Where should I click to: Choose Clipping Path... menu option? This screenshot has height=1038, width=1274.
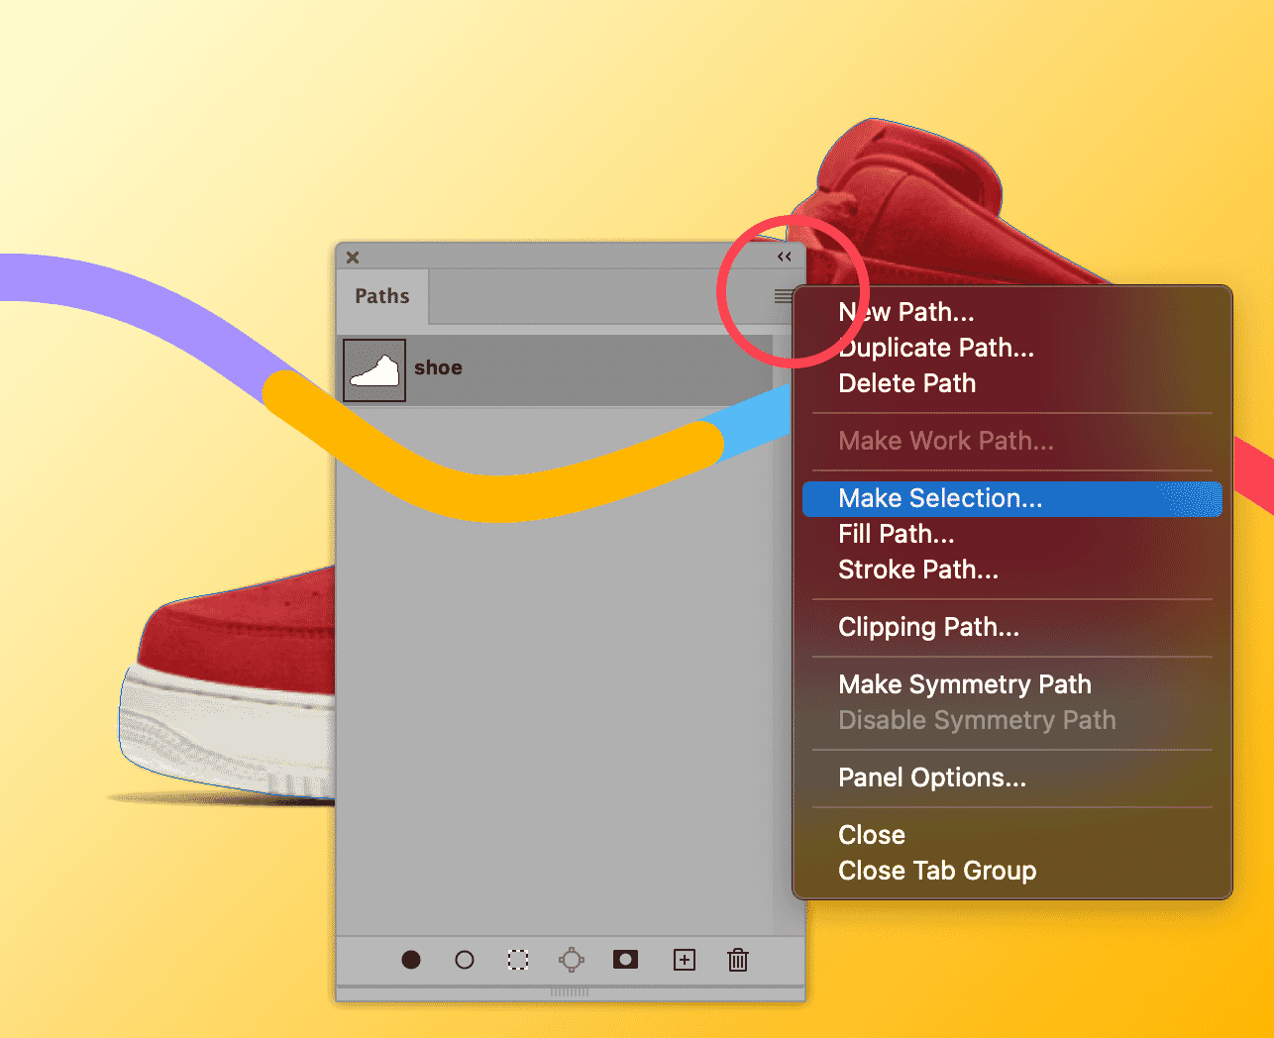coord(928,627)
